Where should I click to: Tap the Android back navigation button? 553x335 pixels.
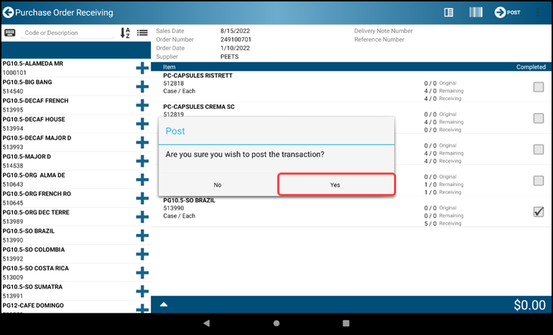(207, 323)
